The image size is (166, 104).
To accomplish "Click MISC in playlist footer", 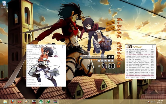I will [143, 77].
